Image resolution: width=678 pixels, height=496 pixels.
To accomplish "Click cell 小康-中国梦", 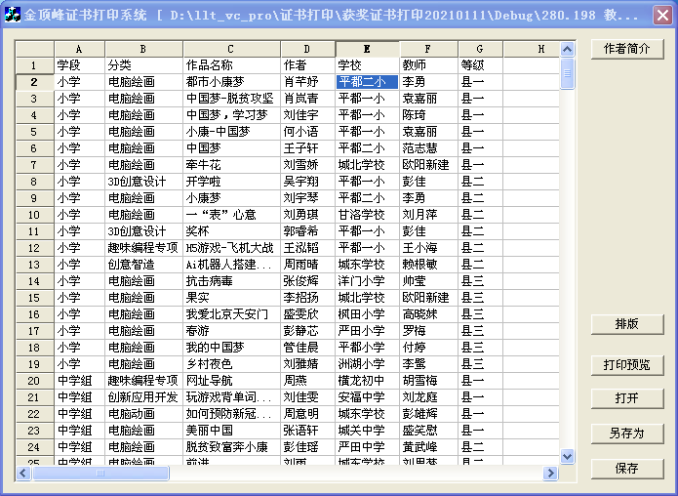I will coord(232,132).
